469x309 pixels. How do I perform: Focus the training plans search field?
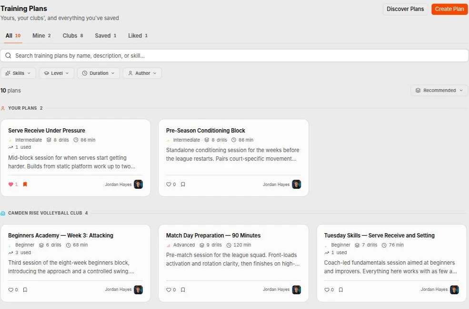(x=234, y=56)
